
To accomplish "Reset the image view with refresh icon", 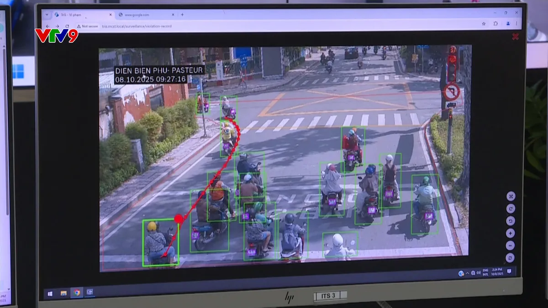I will [x=511, y=258].
